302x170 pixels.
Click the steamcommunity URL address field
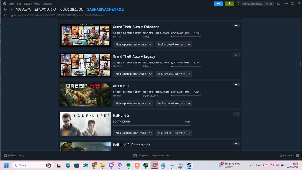click(59, 15)
